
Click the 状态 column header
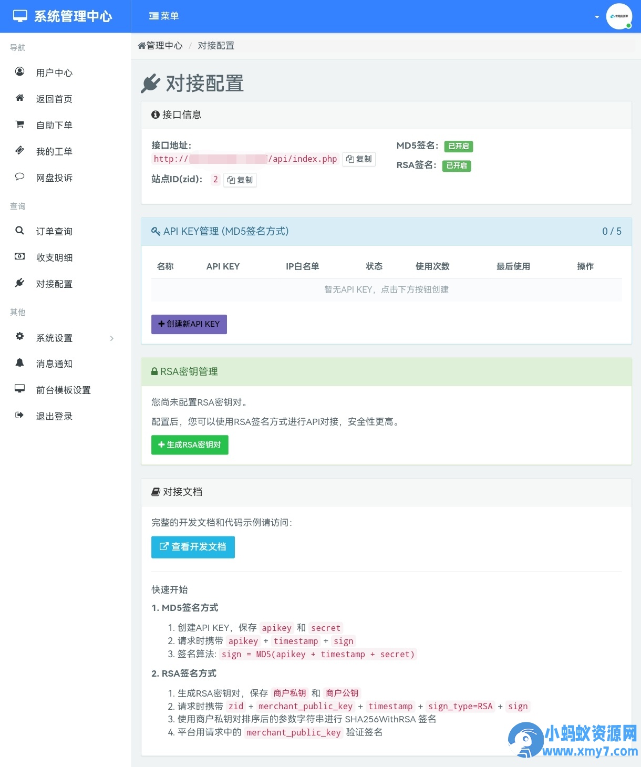click(374, 266)
